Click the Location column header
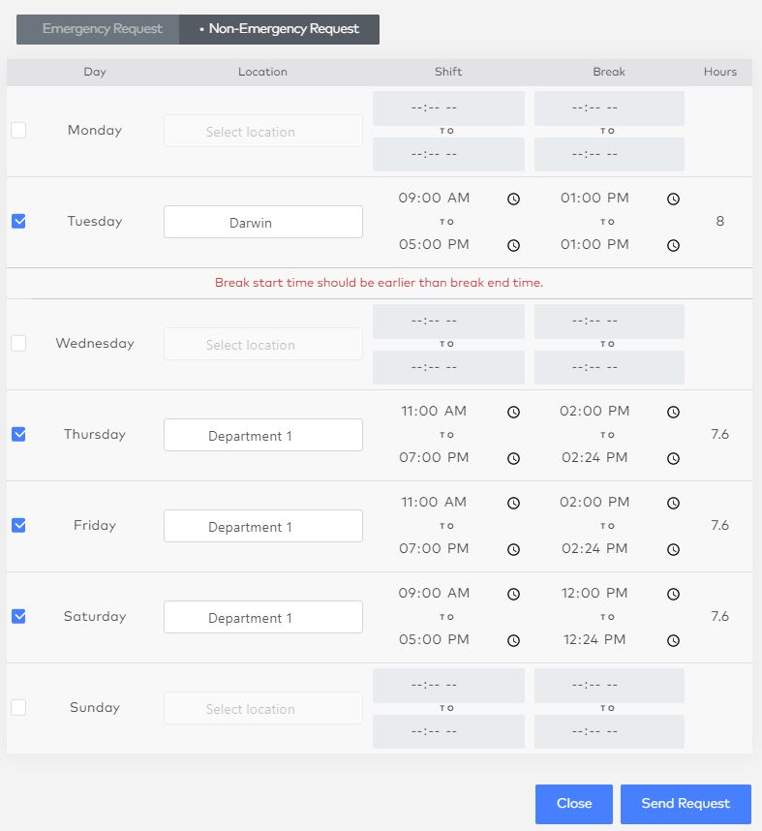This screenshot has width=762, height=831. 262,72
